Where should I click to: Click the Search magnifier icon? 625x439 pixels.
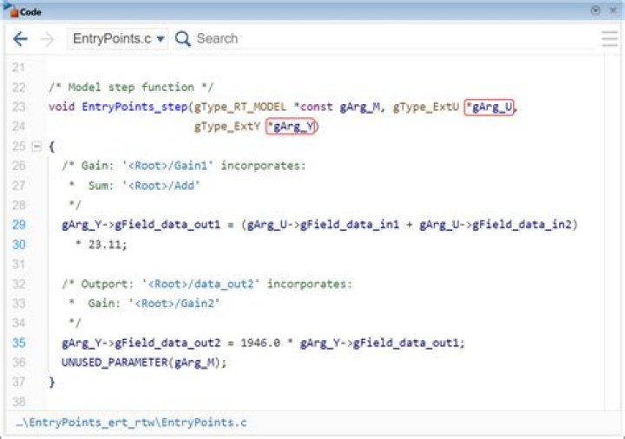pyautogui.click(x=183, y=39)
